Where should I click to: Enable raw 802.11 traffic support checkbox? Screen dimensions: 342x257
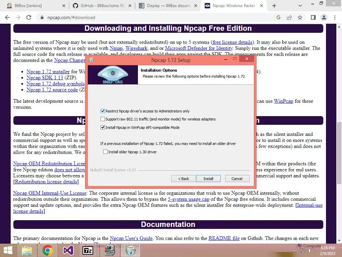[103, 119]
